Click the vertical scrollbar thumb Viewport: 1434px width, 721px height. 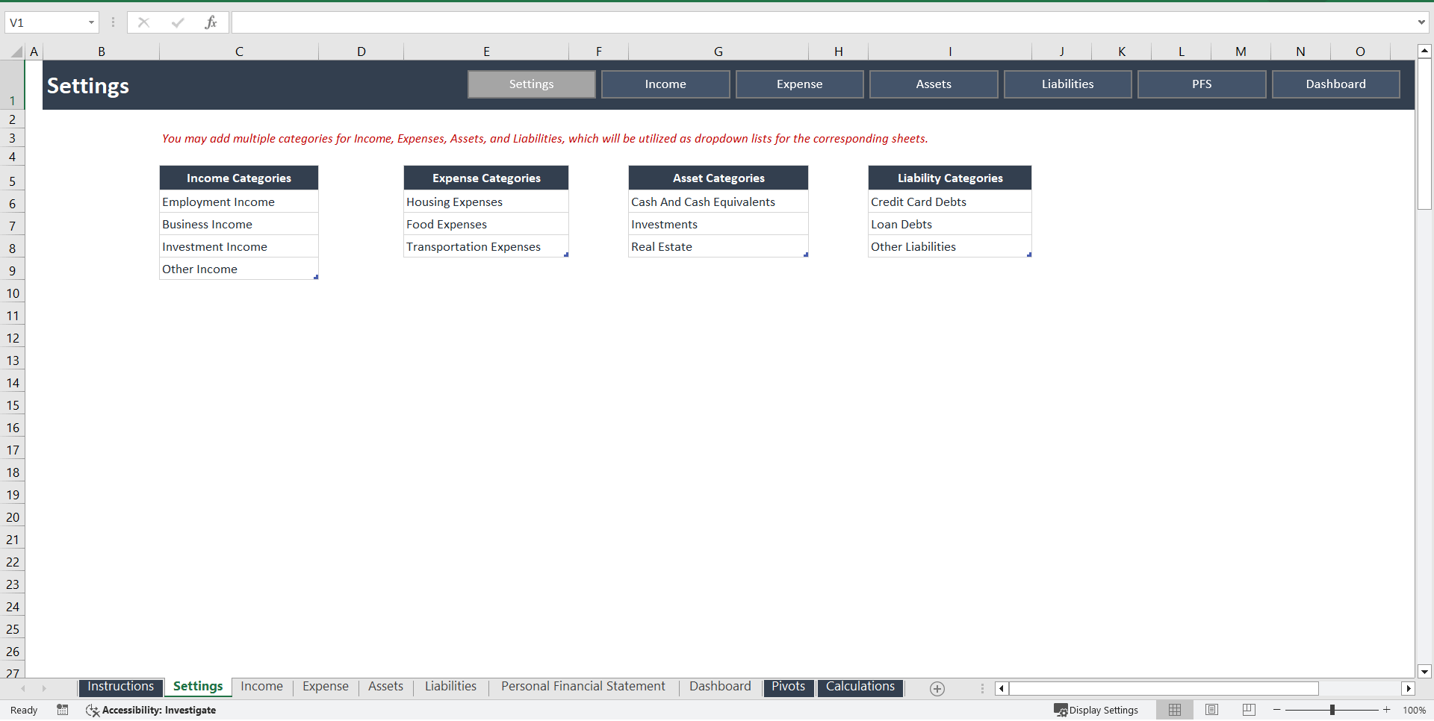1424,134
